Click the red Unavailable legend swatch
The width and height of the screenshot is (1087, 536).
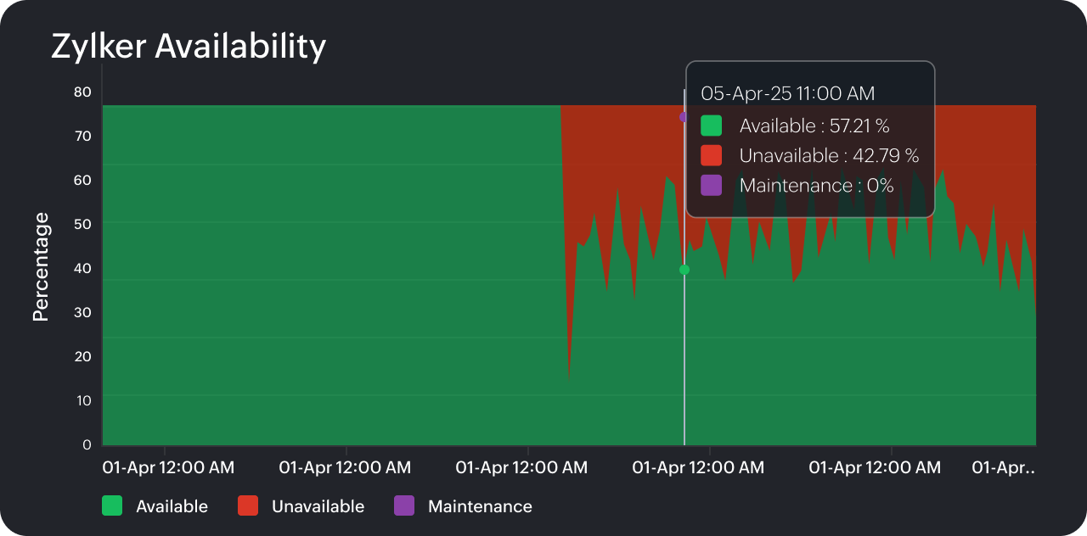pos(246,505)
